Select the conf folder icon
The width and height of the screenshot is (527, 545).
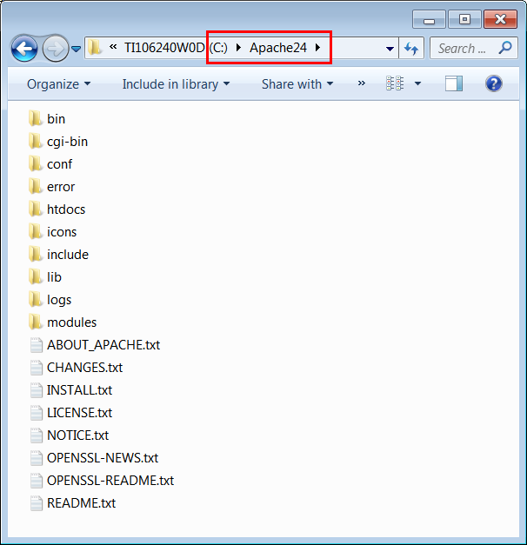click(35, 163)
